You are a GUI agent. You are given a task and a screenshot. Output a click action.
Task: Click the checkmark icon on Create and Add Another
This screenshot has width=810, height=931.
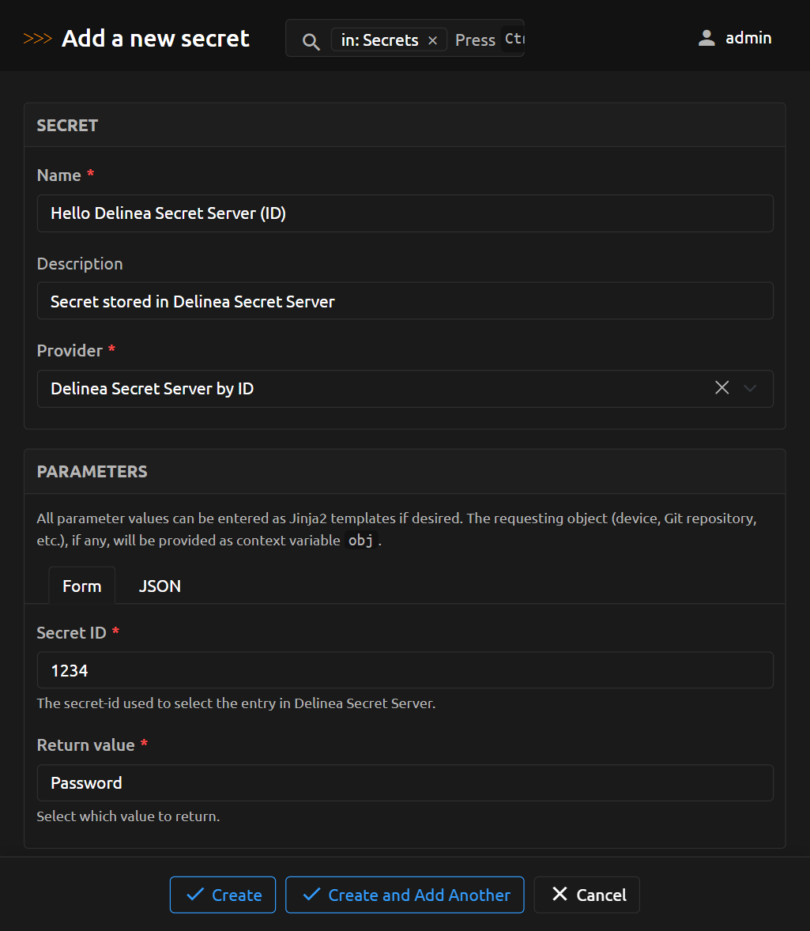(x=311, y=895)
